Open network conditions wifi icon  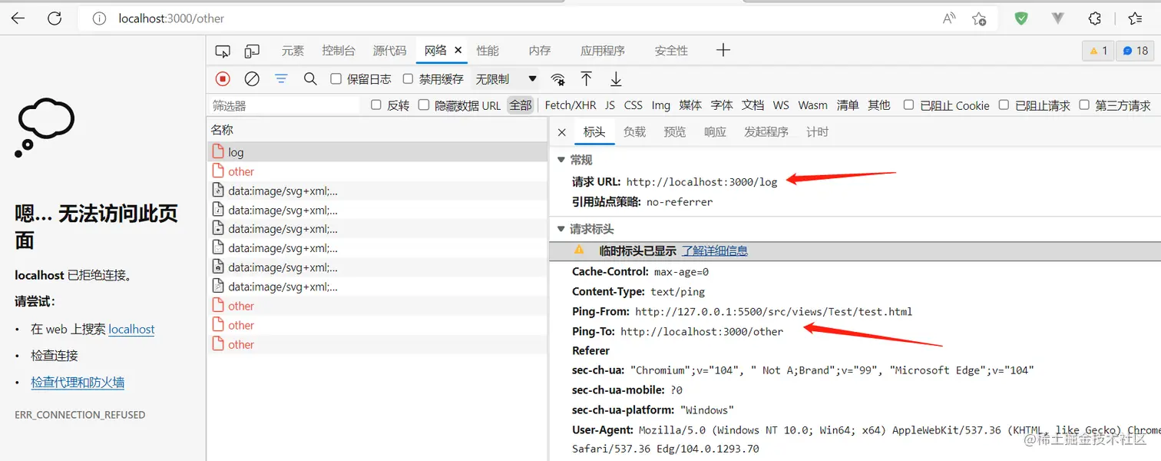pyautogui.click(x=558, y=79)
